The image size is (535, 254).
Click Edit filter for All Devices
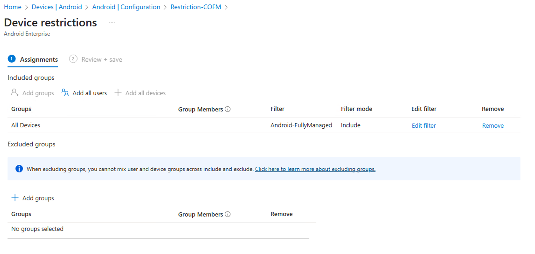pyautogui.click(x=424, y=125)
